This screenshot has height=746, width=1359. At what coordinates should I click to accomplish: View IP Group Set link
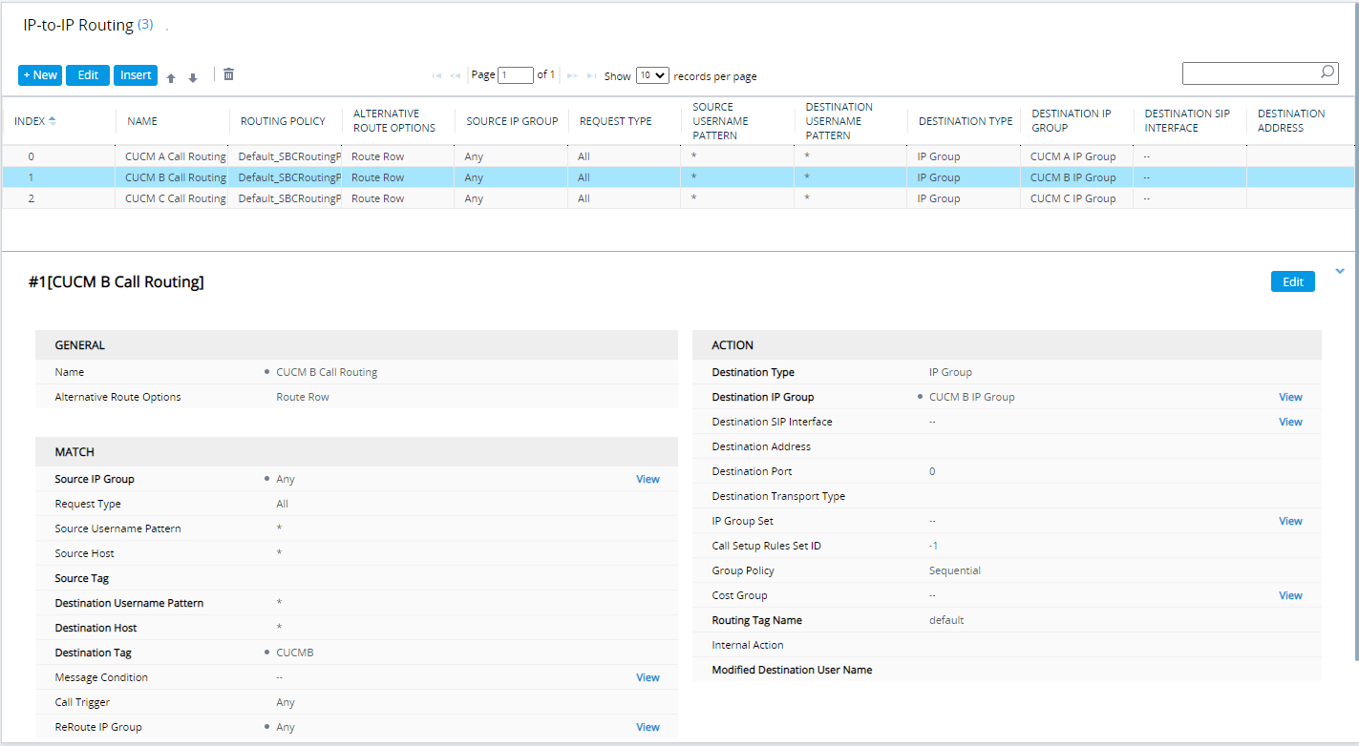point(1290,521)
